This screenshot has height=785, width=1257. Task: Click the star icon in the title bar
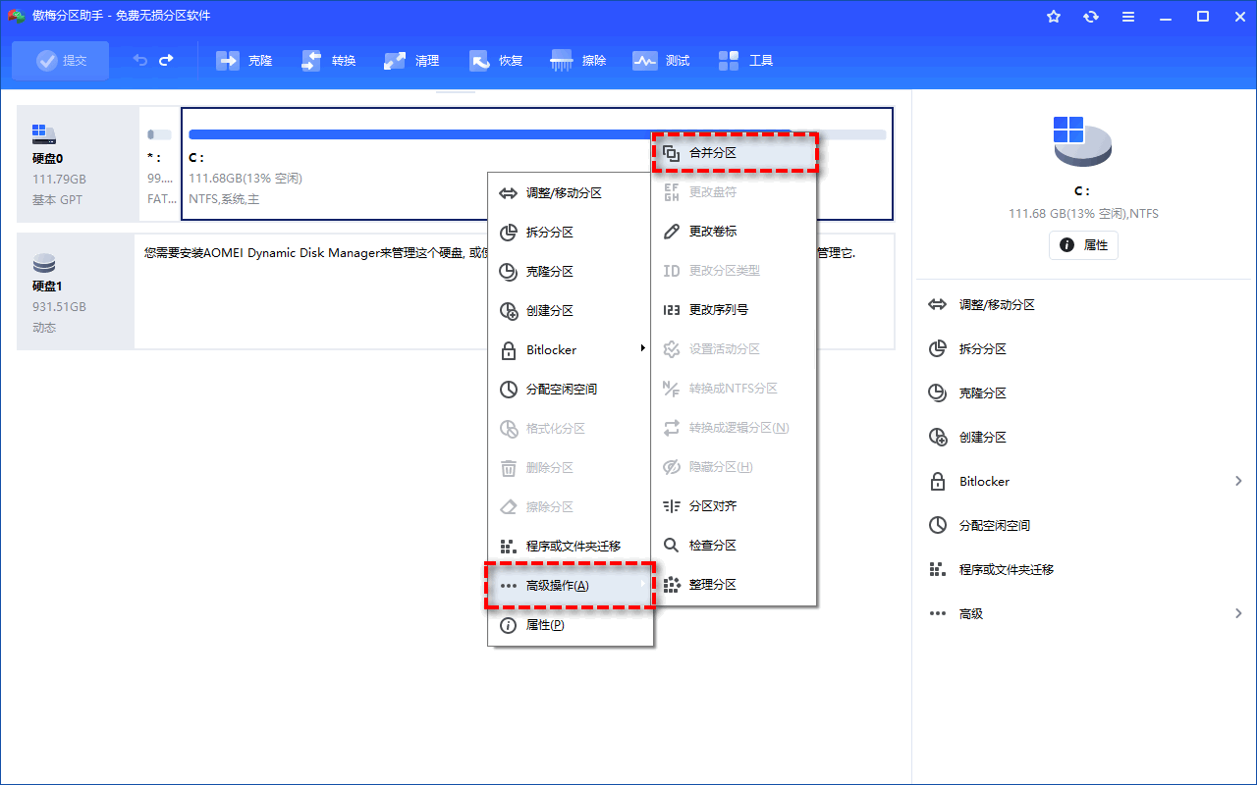1053,16
